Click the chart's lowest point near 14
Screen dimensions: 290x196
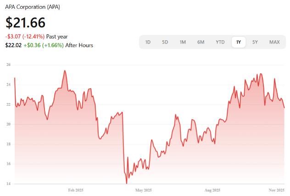click(126, 183)
